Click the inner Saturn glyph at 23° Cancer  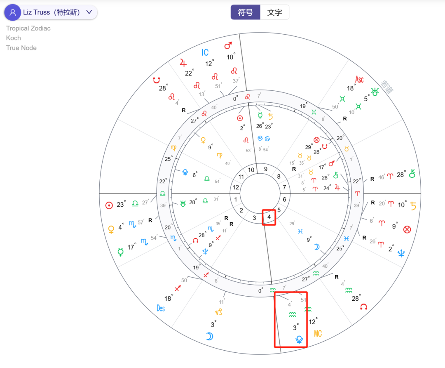coord(271,116)
